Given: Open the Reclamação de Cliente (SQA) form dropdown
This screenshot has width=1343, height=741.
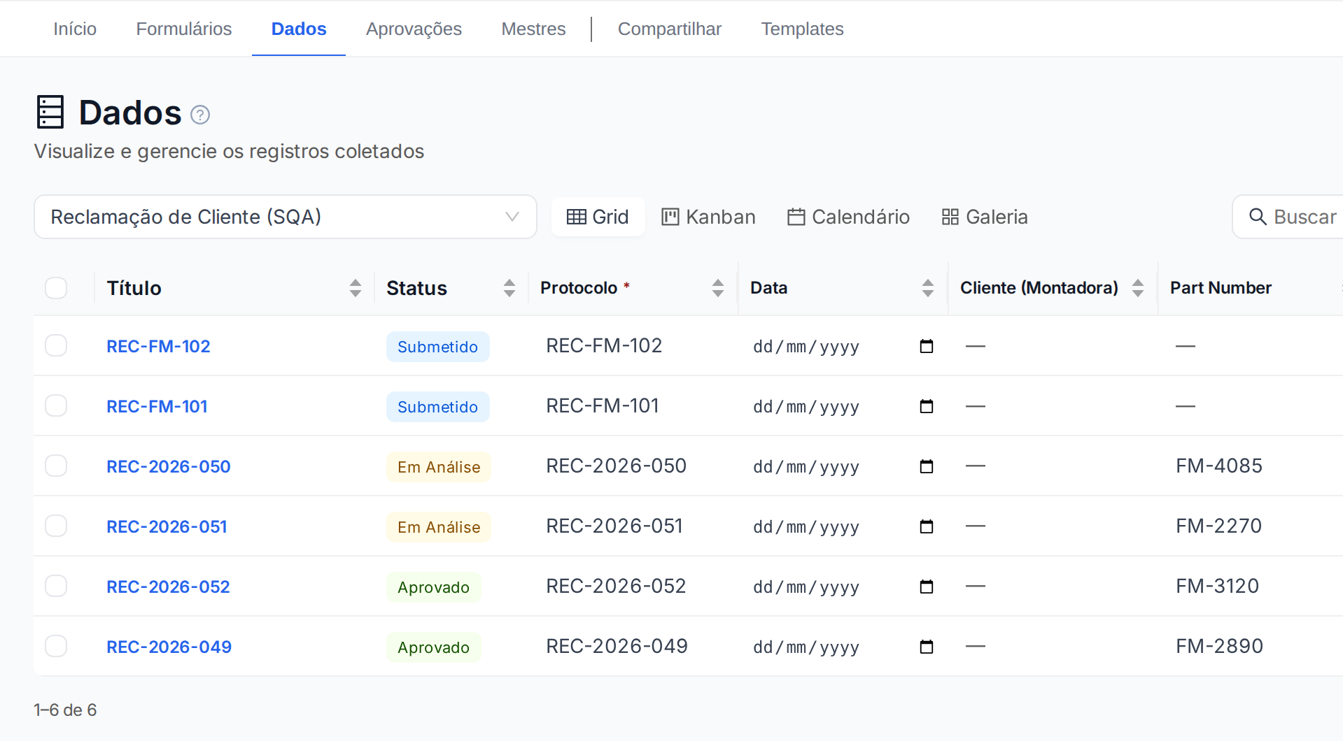Looking at the screenshot, I should coord(286,217).
